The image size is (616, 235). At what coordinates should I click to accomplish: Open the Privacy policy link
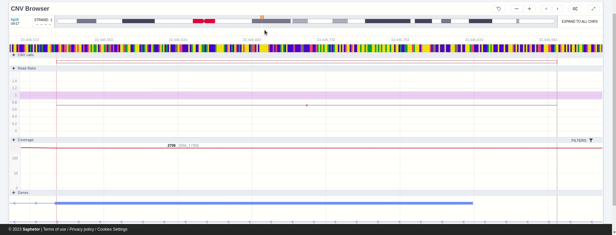tap(82, 229)
